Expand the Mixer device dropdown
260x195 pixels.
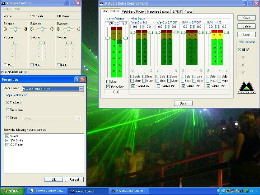pyautogui.click(x=81, y=89)
